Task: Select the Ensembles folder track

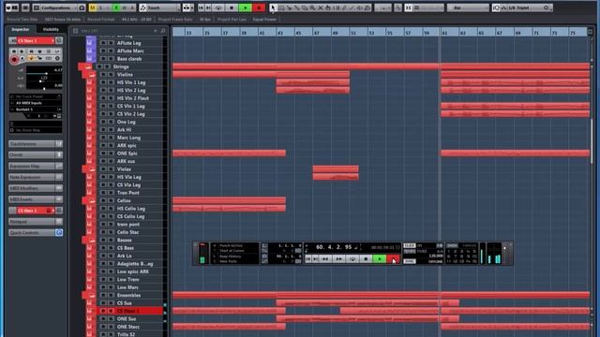Action: pyautogui.click(x=128, y=296)
